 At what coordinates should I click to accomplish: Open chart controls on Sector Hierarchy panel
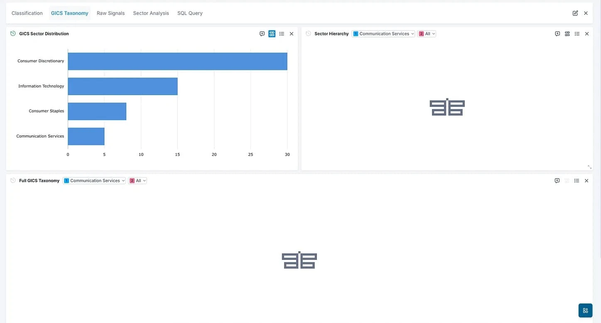point(567,34)
